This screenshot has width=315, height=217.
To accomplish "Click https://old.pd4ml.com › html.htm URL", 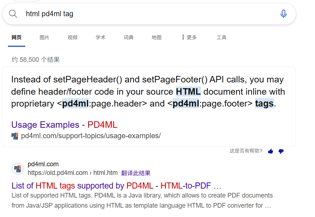I will (73, 173).
